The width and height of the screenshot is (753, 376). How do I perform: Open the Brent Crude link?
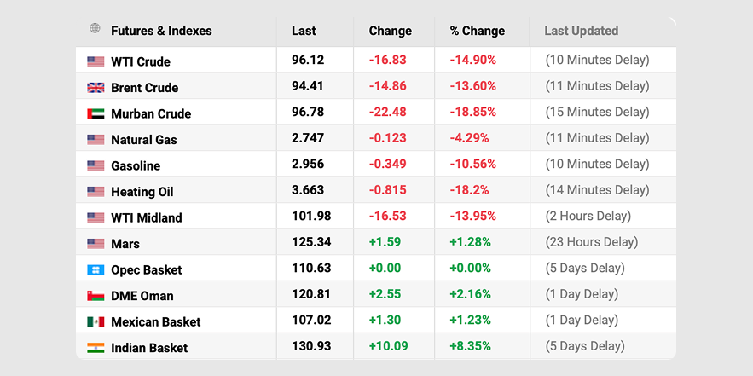144,88
